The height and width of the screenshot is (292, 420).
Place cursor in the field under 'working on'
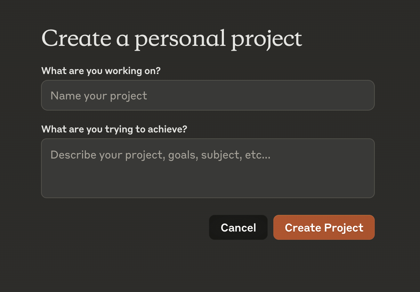coord(208,95)
